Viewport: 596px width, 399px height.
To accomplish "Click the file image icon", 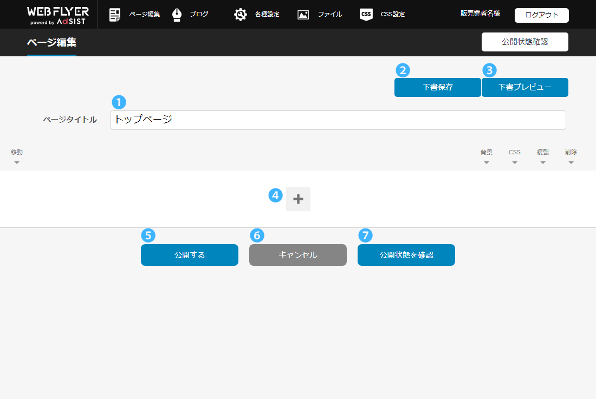I will (x=303, y=15).
